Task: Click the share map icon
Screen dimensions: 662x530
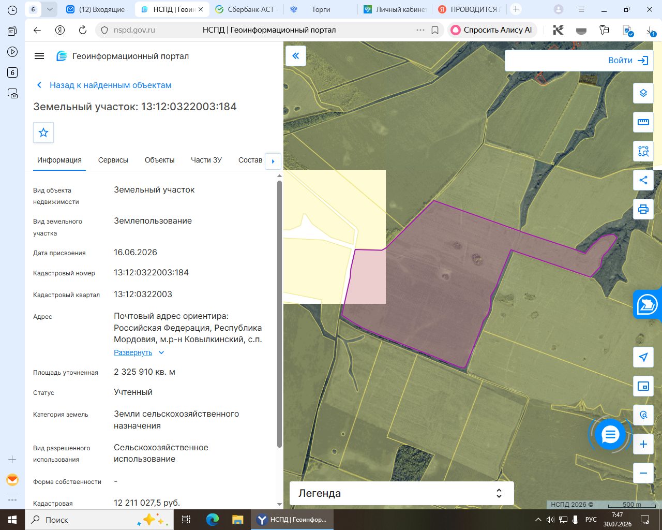Action: (x=643, y=180)
